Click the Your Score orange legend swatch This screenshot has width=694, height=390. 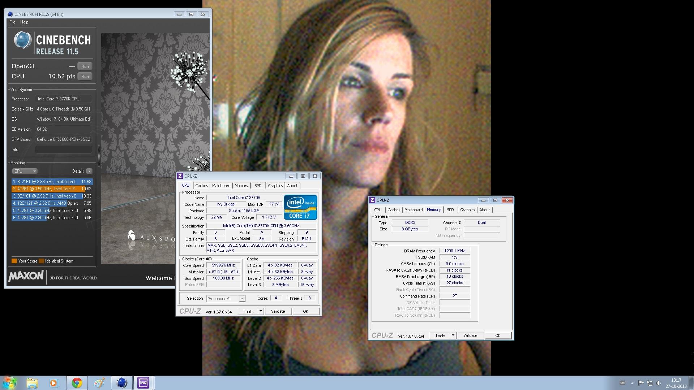[14, 261]
